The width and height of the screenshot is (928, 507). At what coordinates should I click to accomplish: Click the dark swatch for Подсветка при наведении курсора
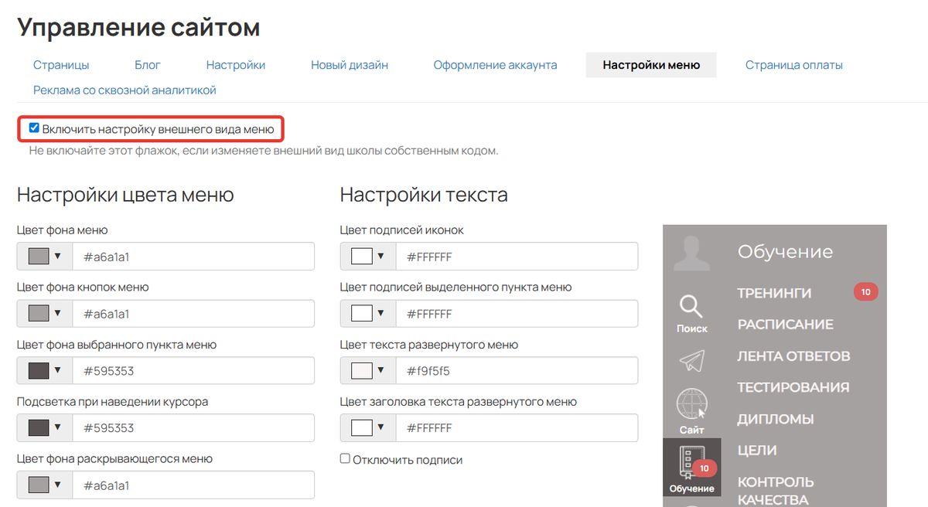(x=39, y=427)
